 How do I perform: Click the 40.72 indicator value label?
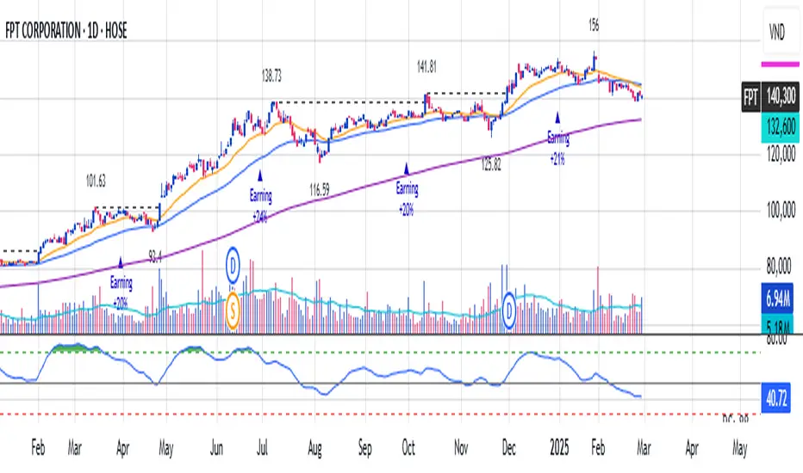pos(776,398)
